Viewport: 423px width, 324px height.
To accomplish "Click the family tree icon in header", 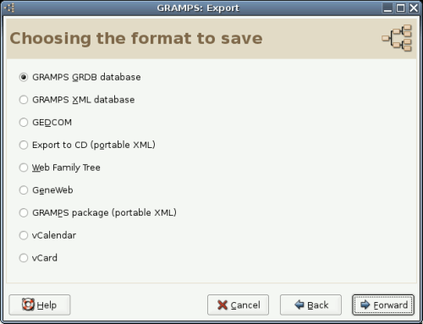I will 397,38.
